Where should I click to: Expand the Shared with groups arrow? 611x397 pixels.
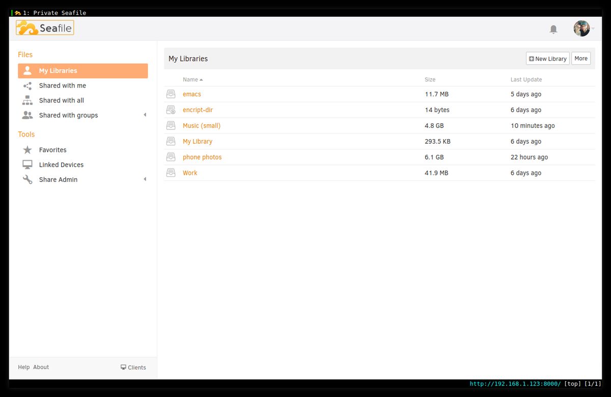click(x=145, y=115)
